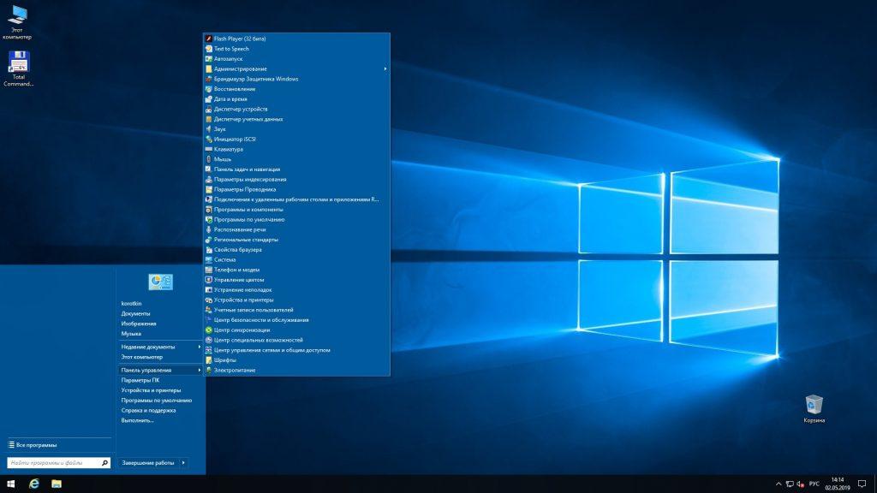Open Документы from Start menu
Viewport: 877px width, 493px height.
coord(135,313)
